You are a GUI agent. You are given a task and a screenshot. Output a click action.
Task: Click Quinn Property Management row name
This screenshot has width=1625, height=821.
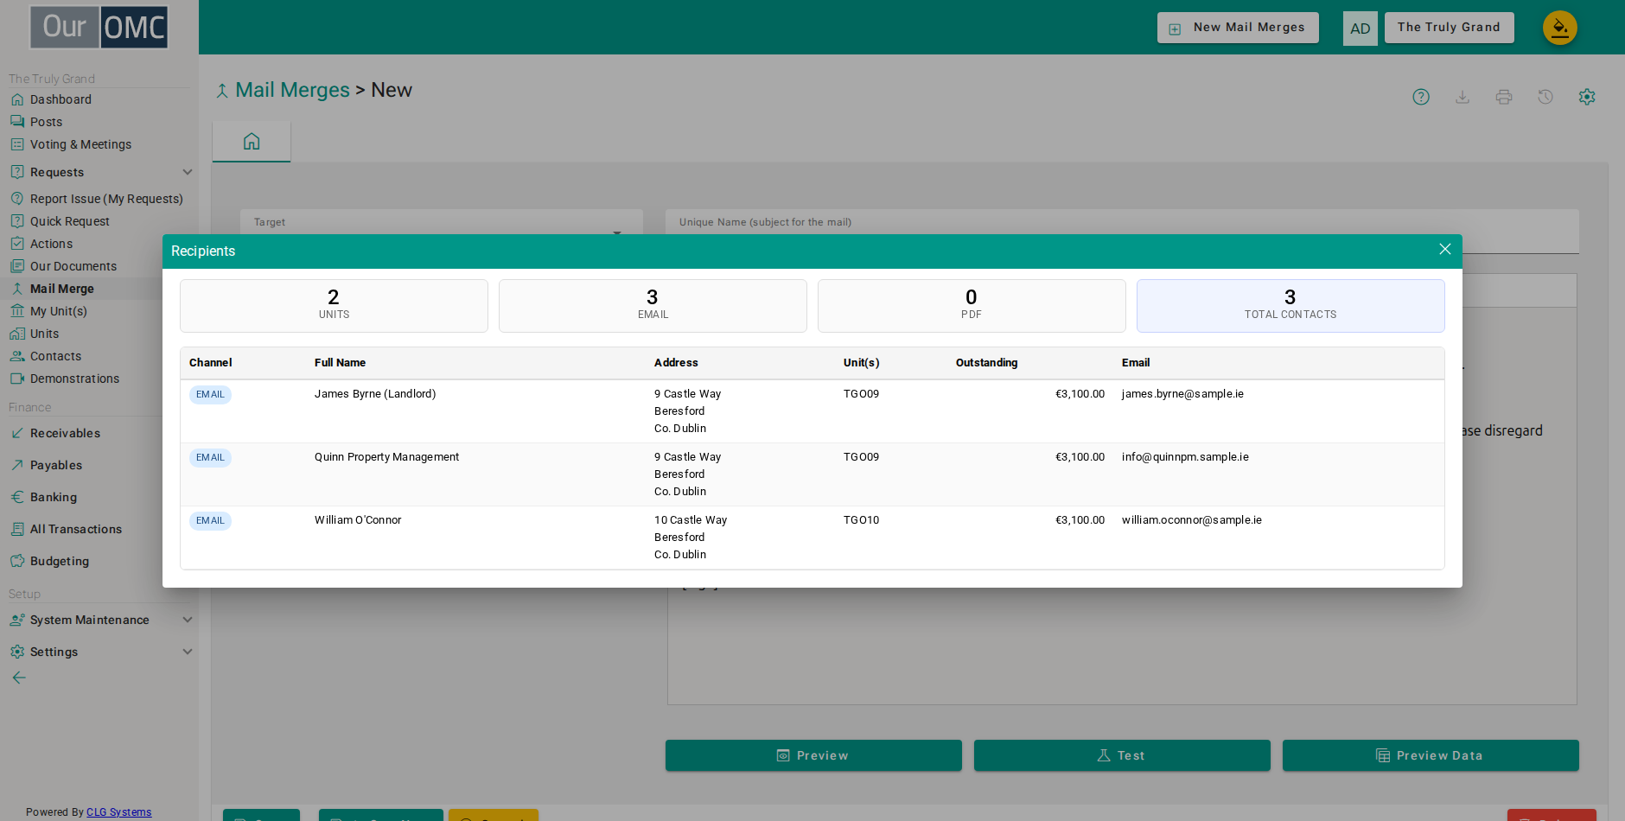point(386,457)
